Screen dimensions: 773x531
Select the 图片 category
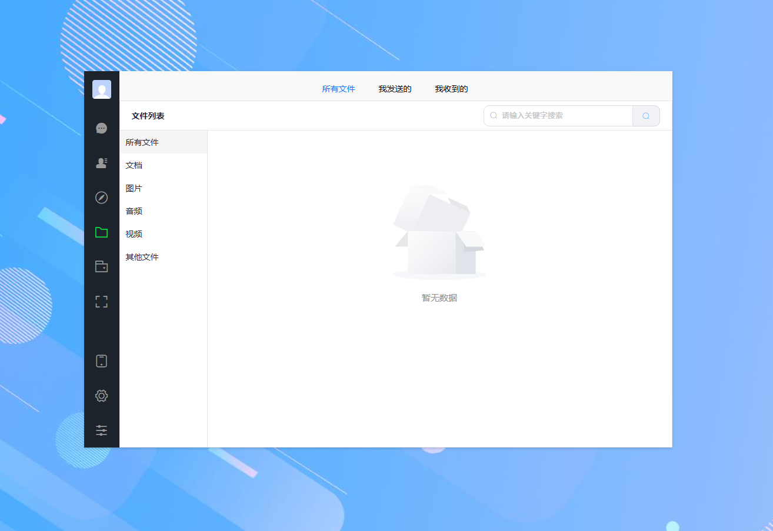164,188
